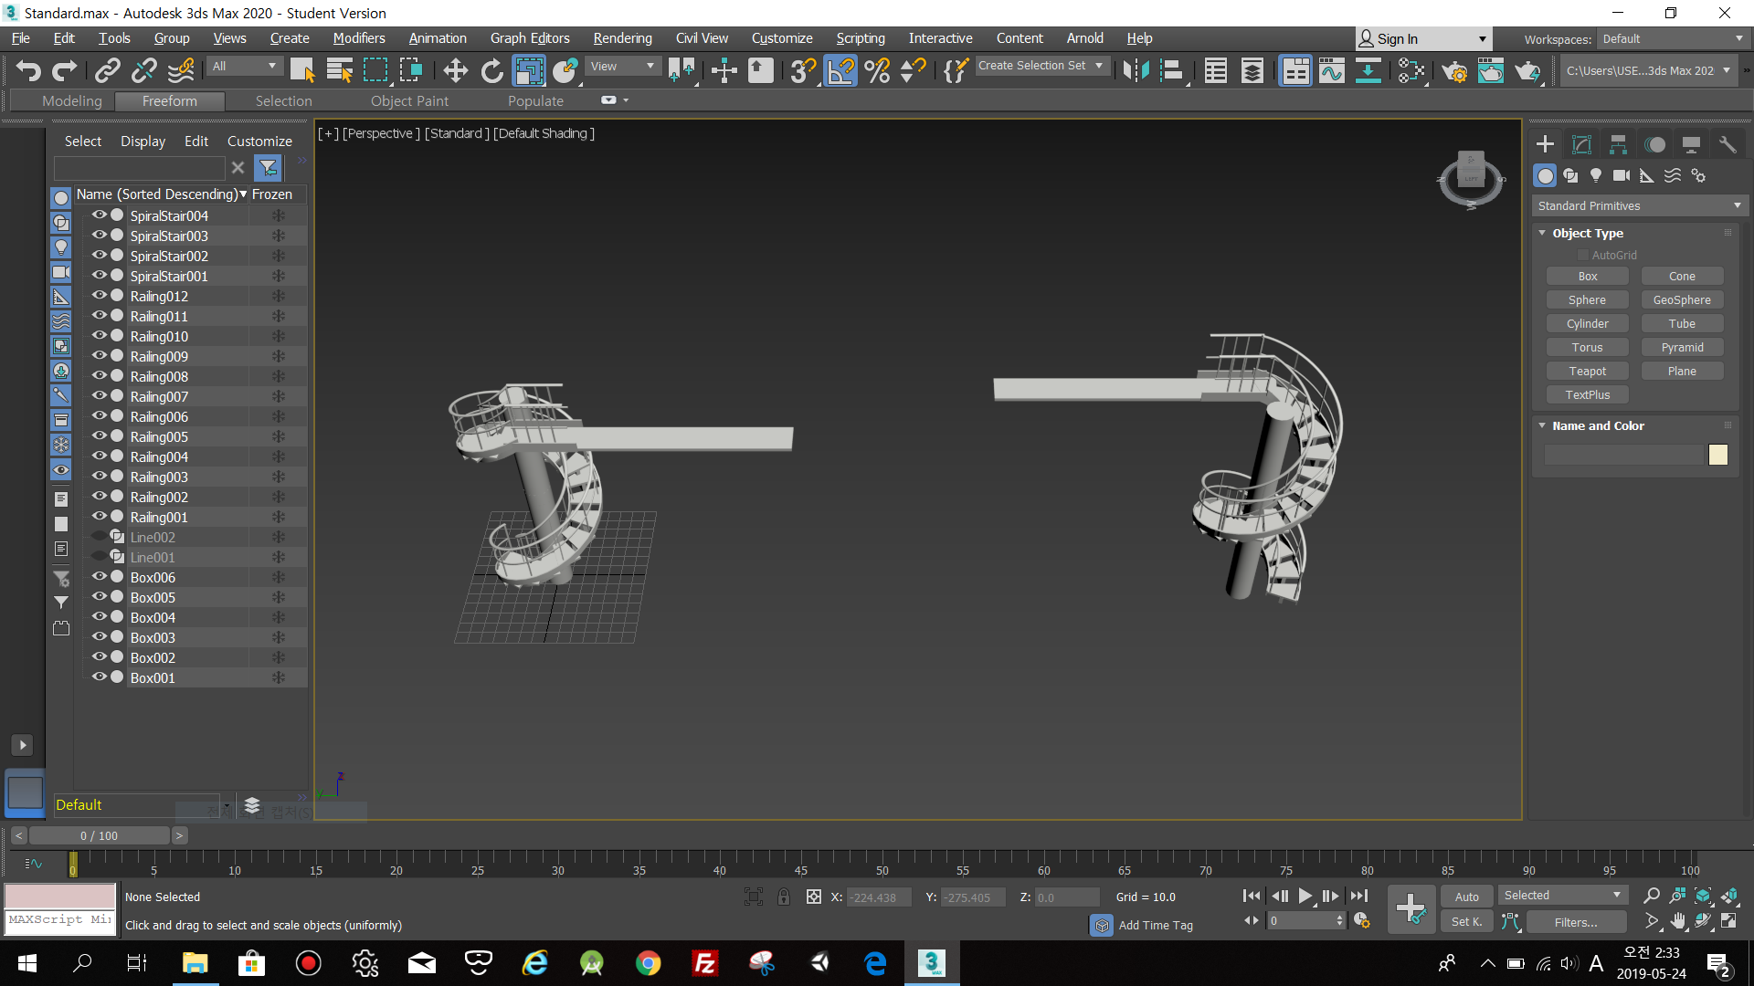The height and width of the screenshot is (986, 1754).
Task: Open the Rendering menu
Action: [x=622, y=38]
